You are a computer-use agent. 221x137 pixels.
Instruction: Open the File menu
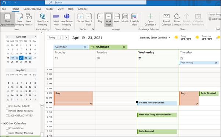[x=4, y=9]
